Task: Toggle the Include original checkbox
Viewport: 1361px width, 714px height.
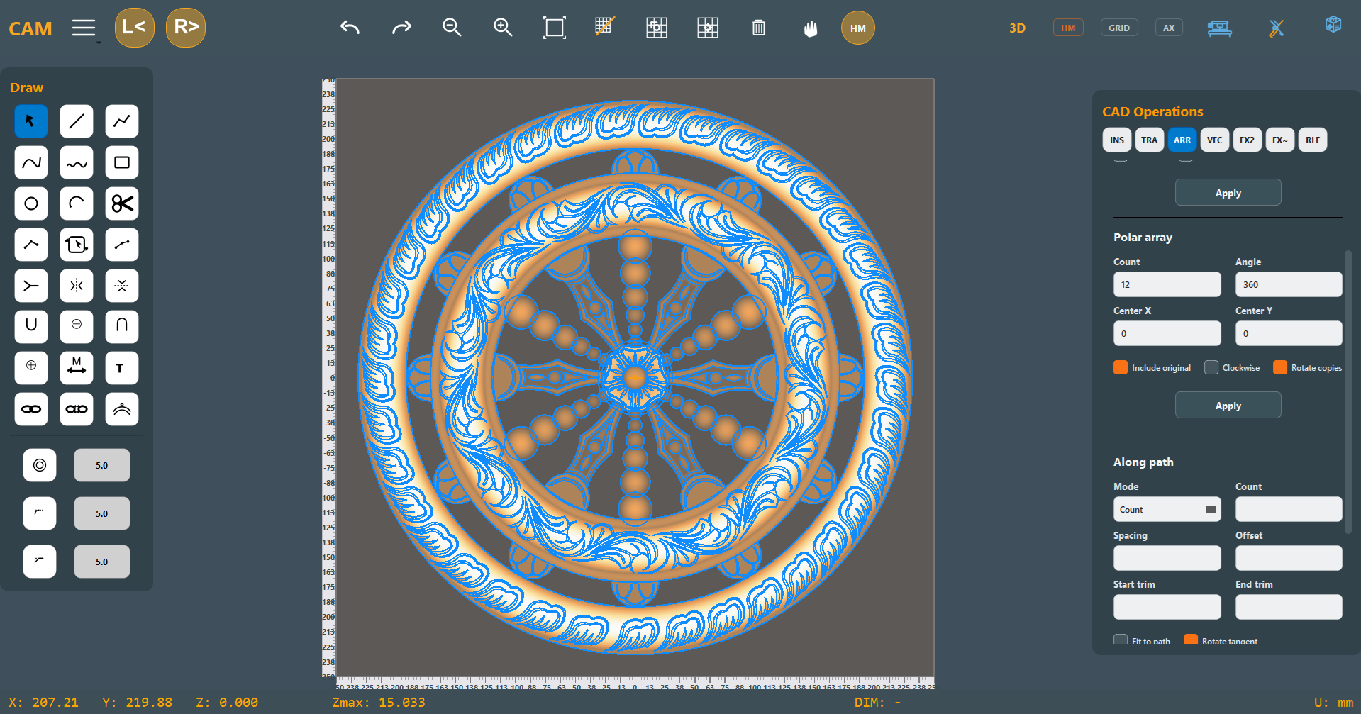Action: click(1121, 367)
